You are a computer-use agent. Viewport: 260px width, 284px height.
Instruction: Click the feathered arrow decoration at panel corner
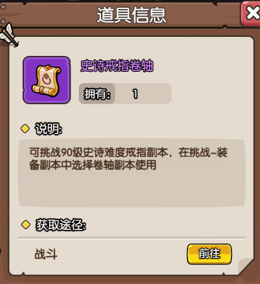pos(9,35)
